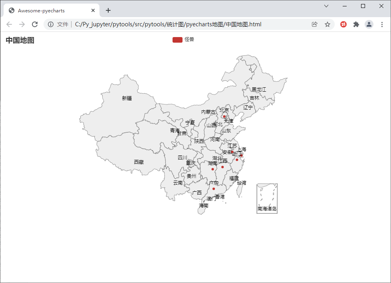
Task: Select 新疆 province on the map
Action: pos(127,98)
